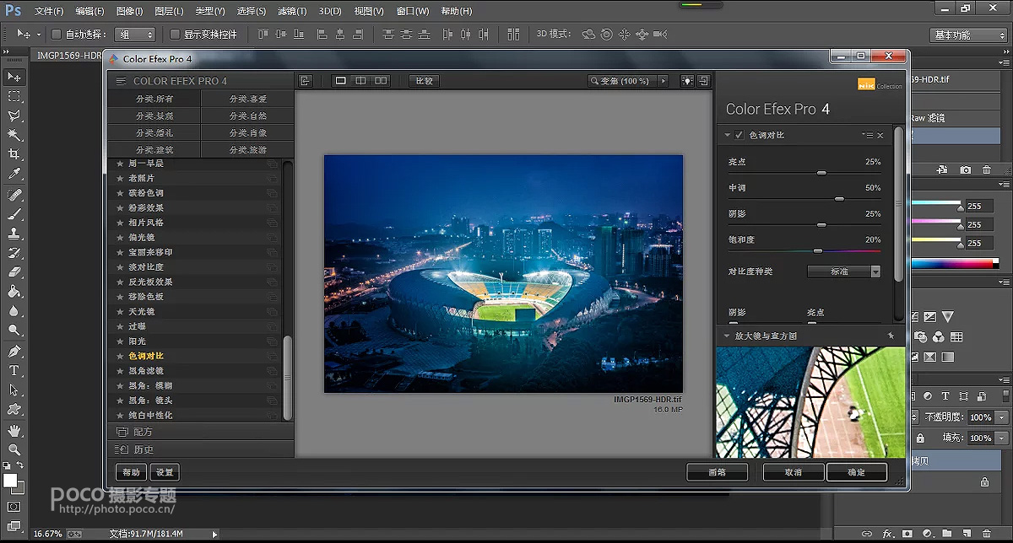The height and width of the screenshot is (543, 1013).
Task: Select the Rectangular Marquee tool
Action: click(14, 97)
